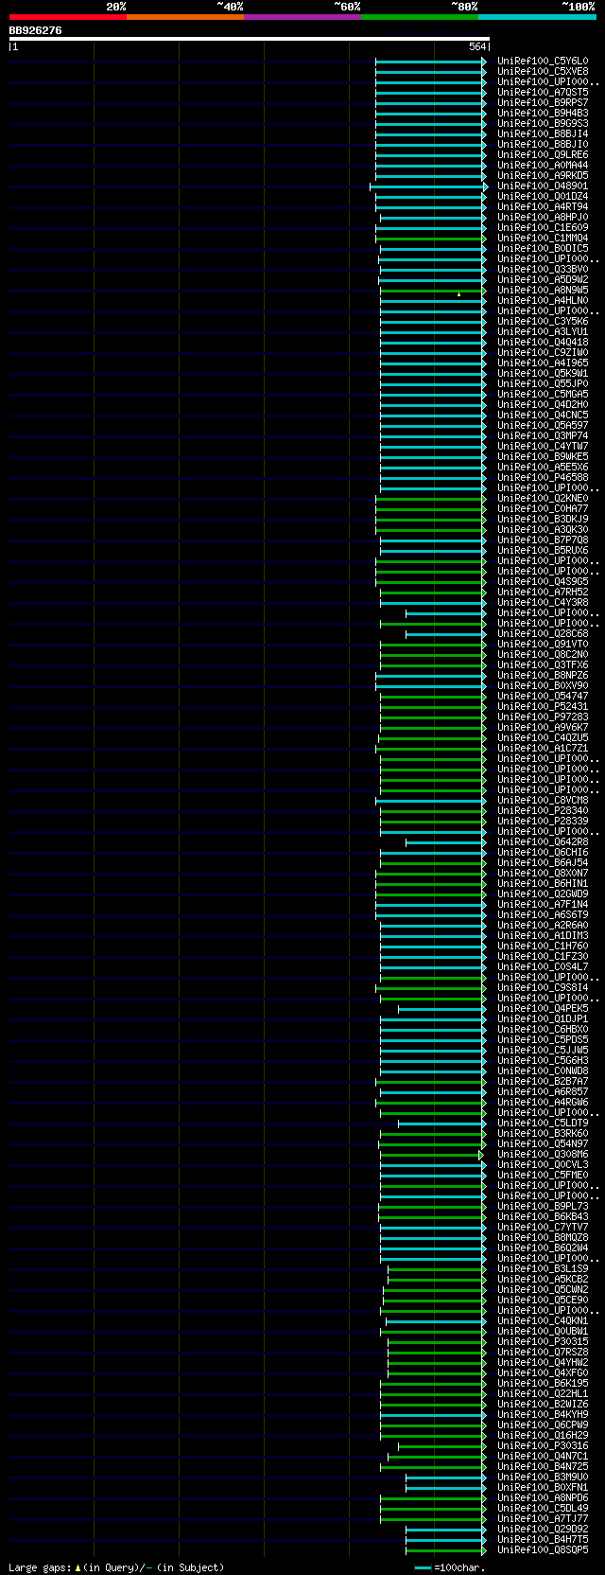605x1575 pixels.
Task: Open hit UniRef100_O48901
Action: pyautogui.click(x=543, y=186)
